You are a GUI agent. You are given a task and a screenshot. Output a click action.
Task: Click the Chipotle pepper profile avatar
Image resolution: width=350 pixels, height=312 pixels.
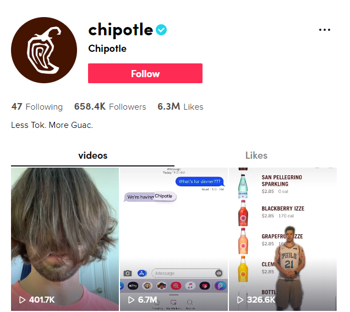(44, 50)
